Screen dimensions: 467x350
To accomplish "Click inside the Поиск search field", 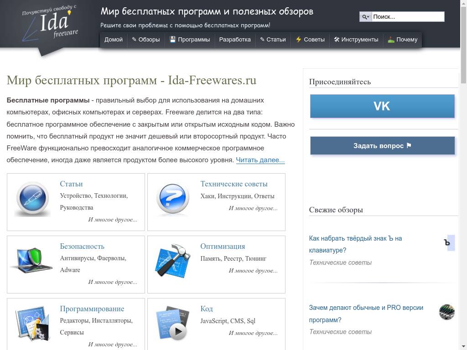I will [x=407, y=16].
